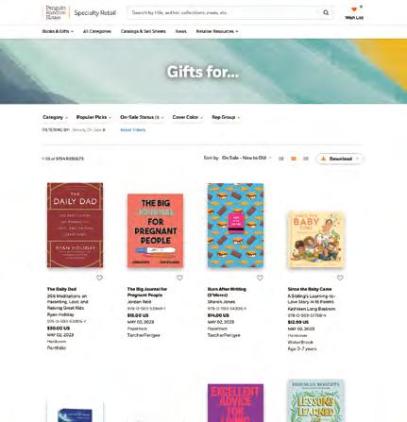Click the Reset Filters link
Image resolution: width=407 pixels, height=422 pixels.
pos(132,130)
